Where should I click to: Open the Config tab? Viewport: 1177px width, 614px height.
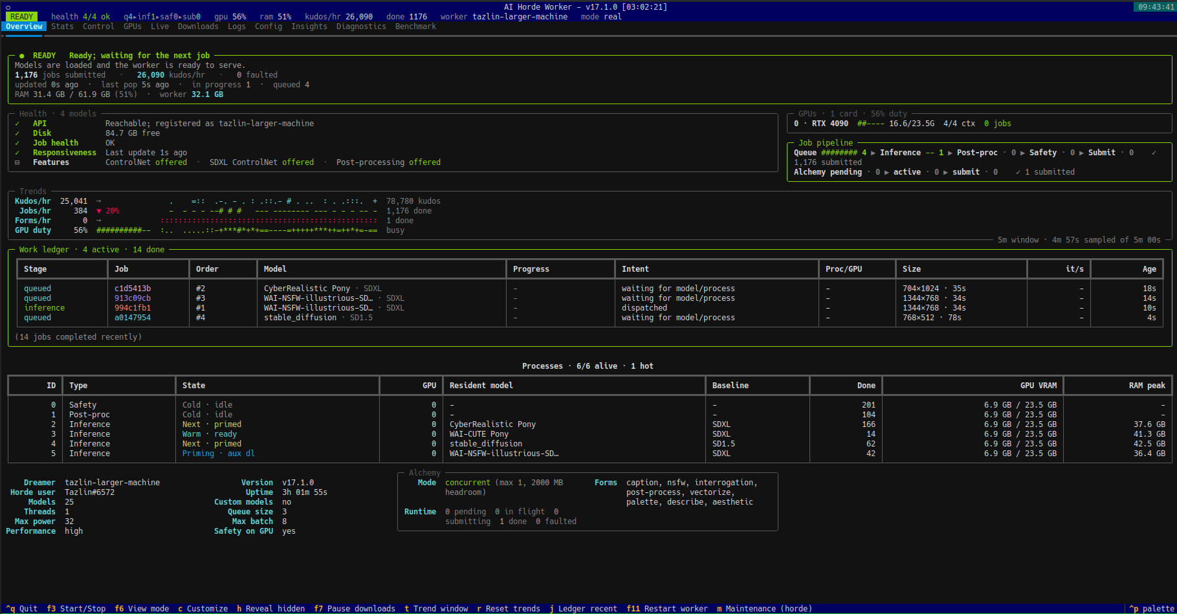pos(269,27)
